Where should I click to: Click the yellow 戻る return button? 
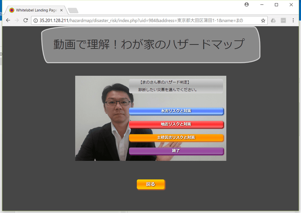(150, 184)
